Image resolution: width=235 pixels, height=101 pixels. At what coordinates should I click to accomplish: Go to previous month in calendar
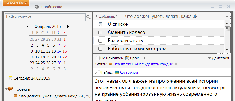click(28, 27)
